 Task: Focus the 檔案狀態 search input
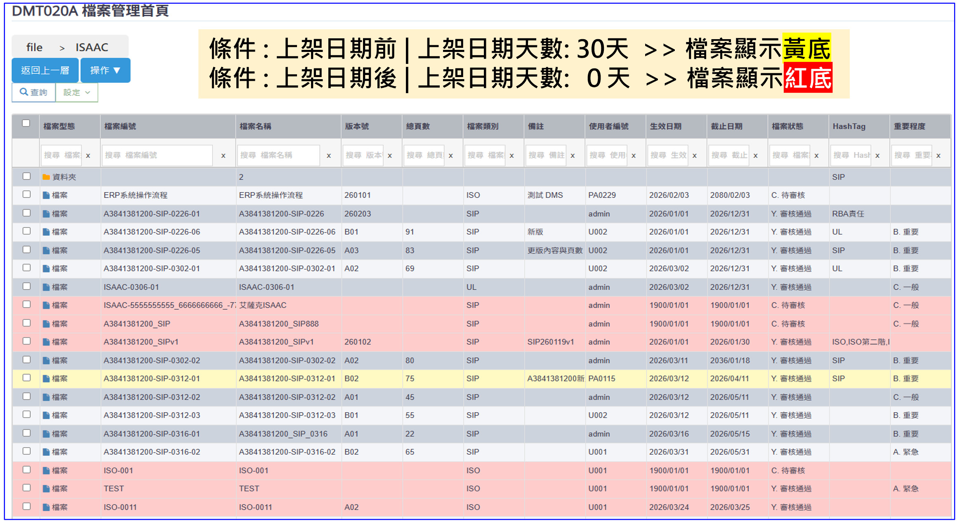tap(790, 155)
